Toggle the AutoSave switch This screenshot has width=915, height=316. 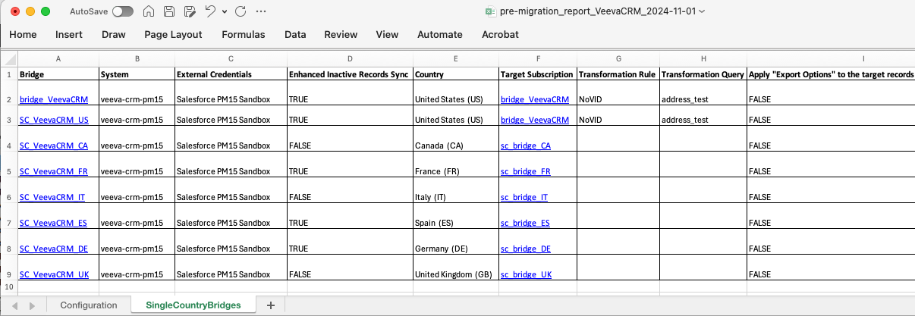pyautogui.click(x=122, y=12)
